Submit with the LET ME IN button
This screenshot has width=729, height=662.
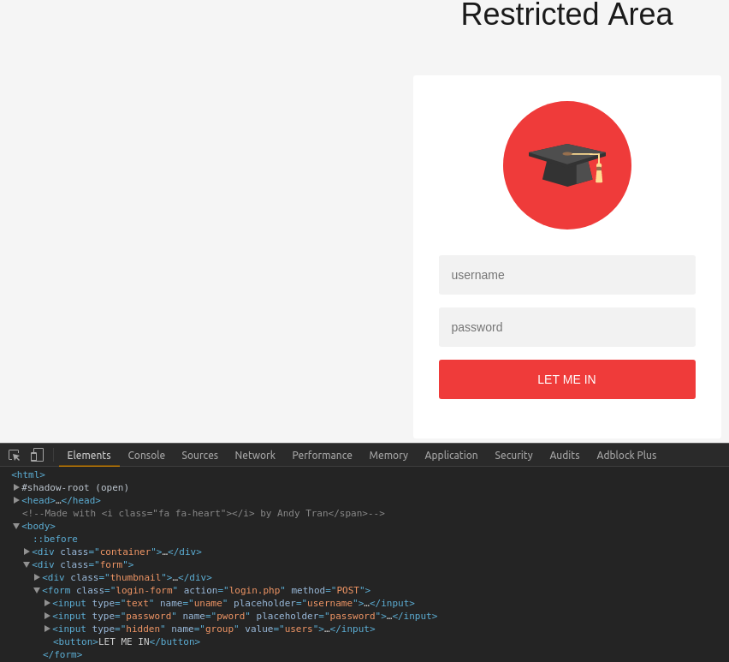(x=566, y=379)
